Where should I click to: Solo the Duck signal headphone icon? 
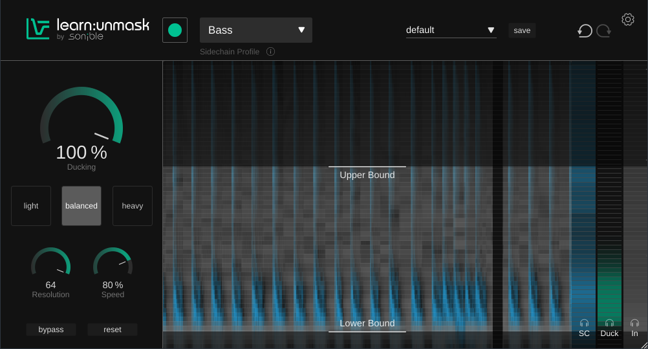pyautogui.click(x=609, y=323)
